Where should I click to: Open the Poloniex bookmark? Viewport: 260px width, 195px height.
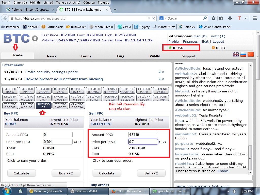[x=187, y=27]
